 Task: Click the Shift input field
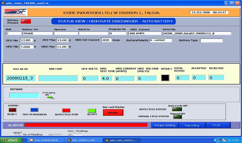pos(14,33)
